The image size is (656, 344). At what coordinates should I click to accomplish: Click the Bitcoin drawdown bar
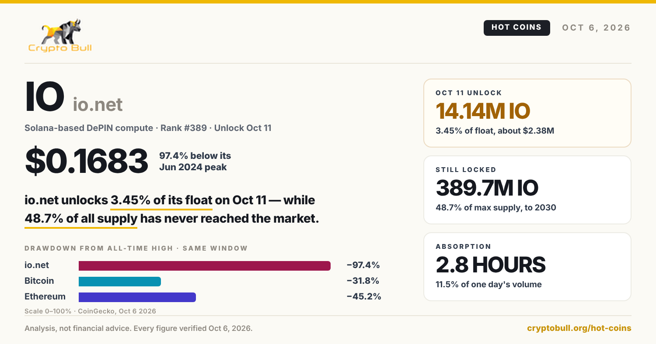(120, 281)
